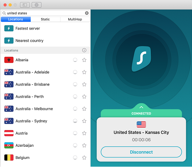Click the magnifier search icon
Viewport: 192px width, 167px height.
pyautogui.click(x=4, y=13)
